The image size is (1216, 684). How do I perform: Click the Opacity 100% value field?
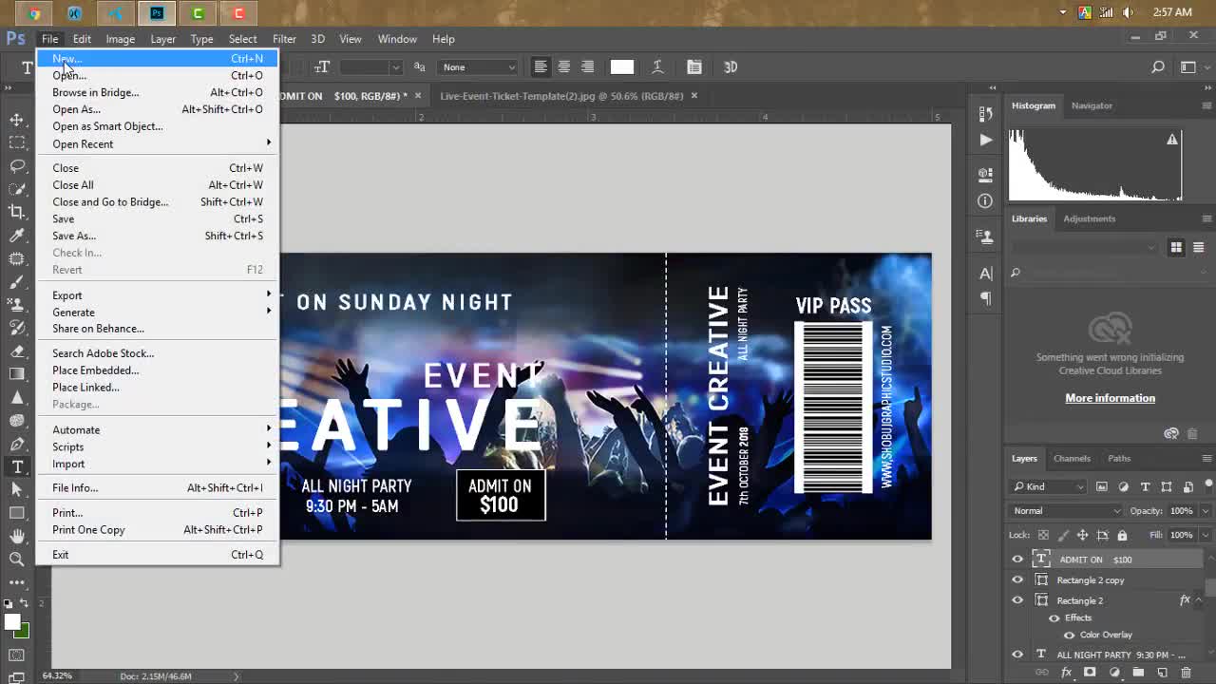[x=1181, y=511]
